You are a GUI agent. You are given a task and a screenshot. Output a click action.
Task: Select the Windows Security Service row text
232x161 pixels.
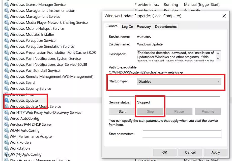pyautogui.click(x=30, y=88)
